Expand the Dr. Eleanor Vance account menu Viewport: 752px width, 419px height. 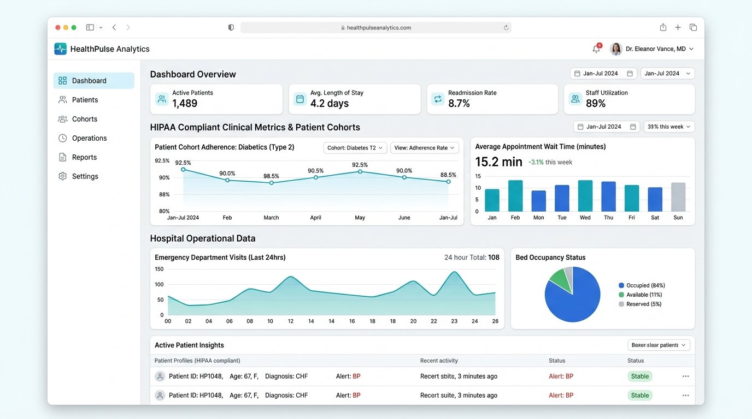click(x=691, y=49)
